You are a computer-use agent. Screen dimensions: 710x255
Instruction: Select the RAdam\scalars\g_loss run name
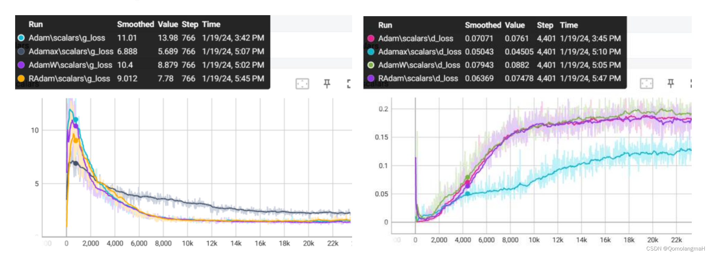coord(69,78)
